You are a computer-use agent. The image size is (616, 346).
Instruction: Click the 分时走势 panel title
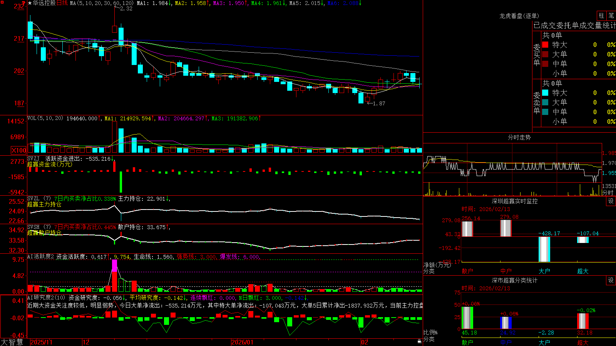(519, 137)
